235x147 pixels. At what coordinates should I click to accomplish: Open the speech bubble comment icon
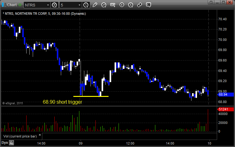pyautogui.click(x=149, y=5)
